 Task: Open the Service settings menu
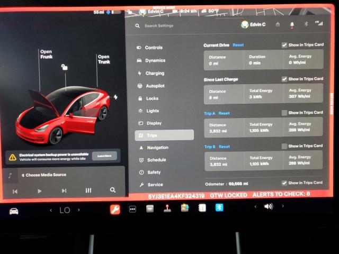tap(151, 185)
